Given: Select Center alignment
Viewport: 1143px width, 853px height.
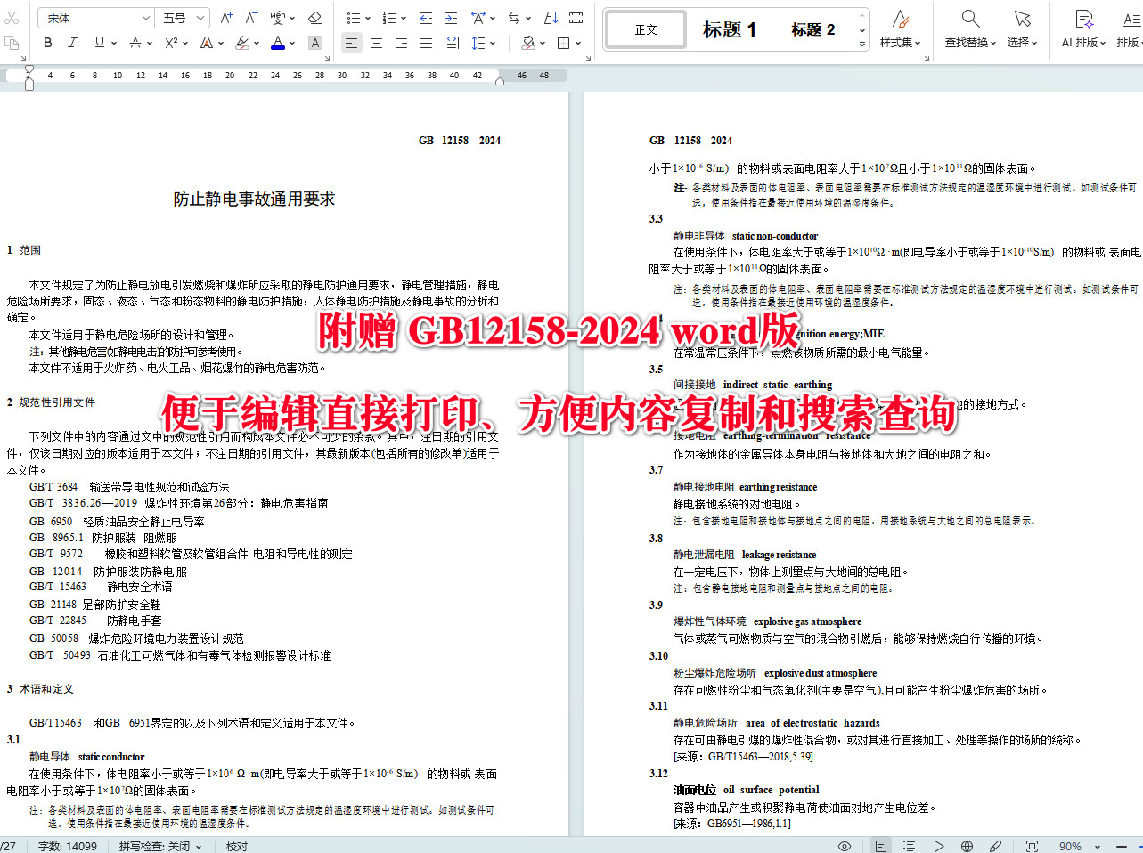Looking at the screenshot, I should [x=376, y=42].
